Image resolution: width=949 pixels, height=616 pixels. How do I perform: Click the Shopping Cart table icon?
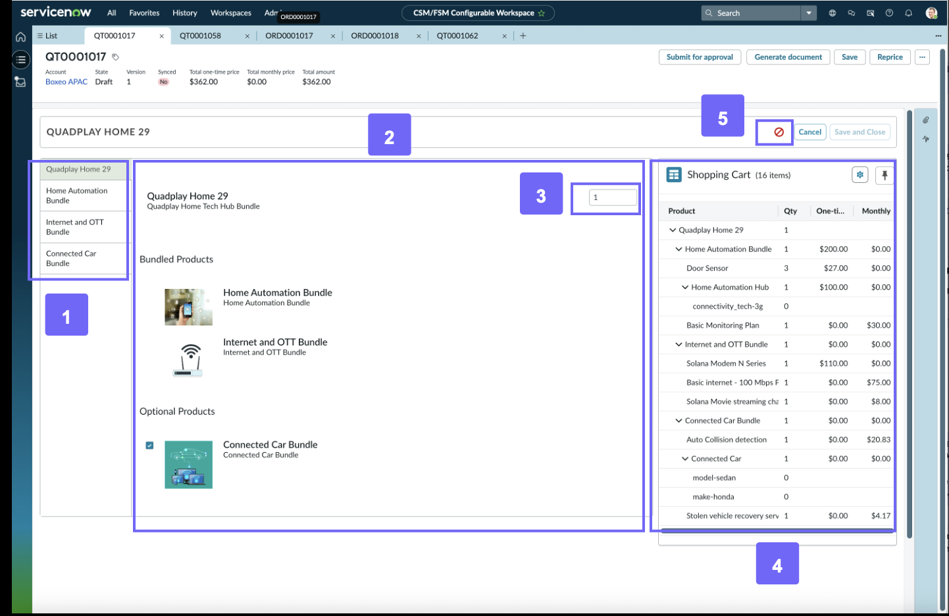tap(674, 174)
